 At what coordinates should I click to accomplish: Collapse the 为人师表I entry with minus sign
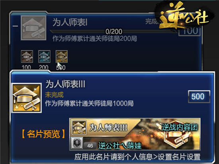15,26
